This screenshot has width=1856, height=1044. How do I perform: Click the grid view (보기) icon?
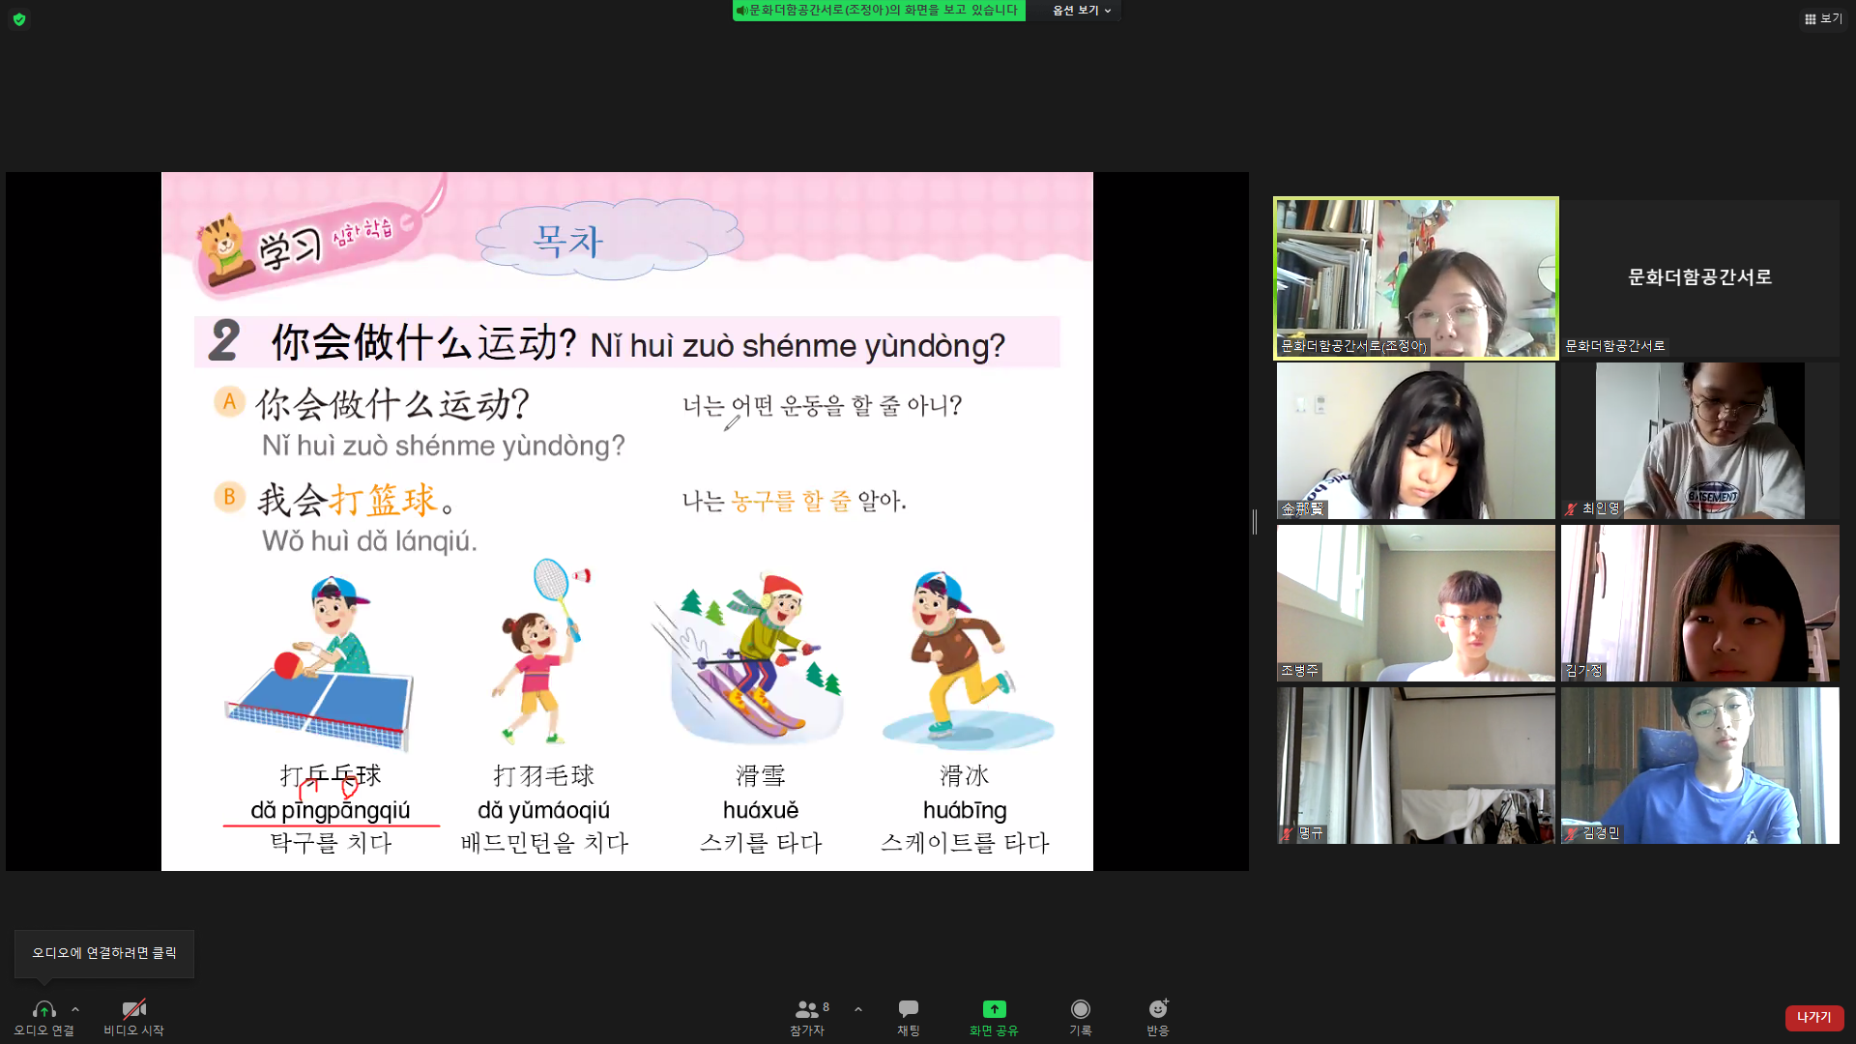tap(1810, 19)
